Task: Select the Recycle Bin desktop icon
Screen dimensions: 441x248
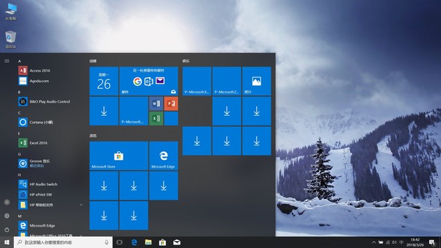Action: pos(11,39)
